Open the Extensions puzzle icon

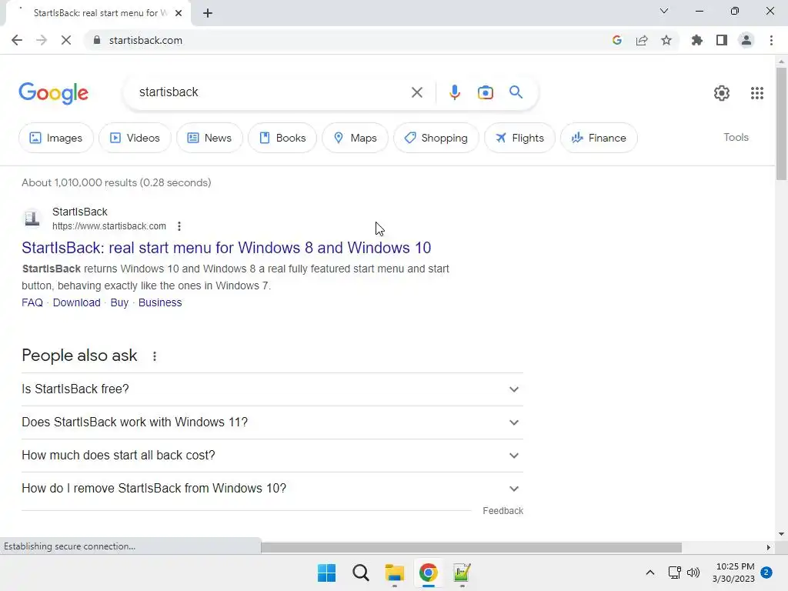point(696,40)
